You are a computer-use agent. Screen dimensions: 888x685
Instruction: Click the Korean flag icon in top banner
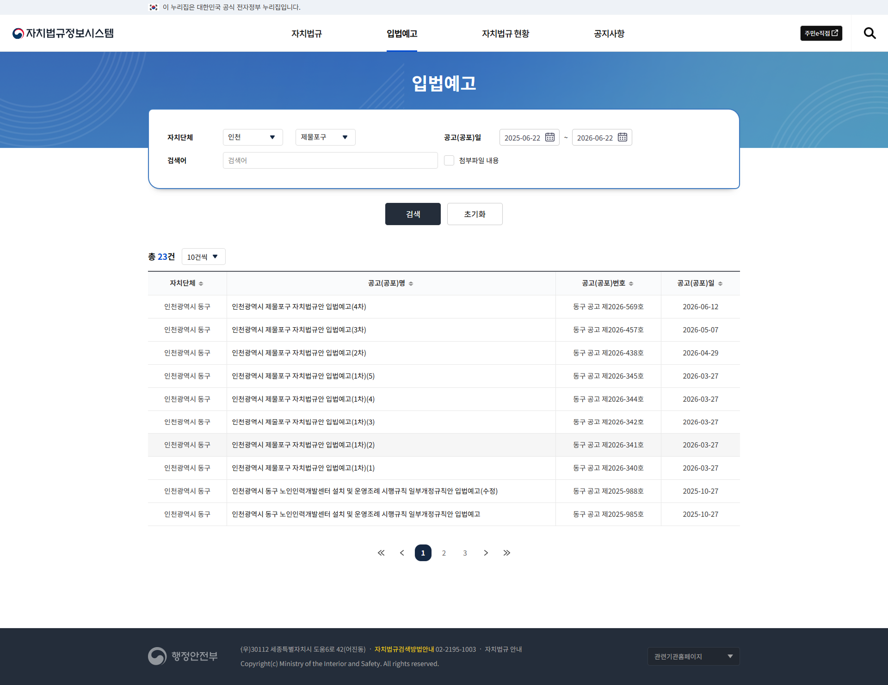click(154, 7)
